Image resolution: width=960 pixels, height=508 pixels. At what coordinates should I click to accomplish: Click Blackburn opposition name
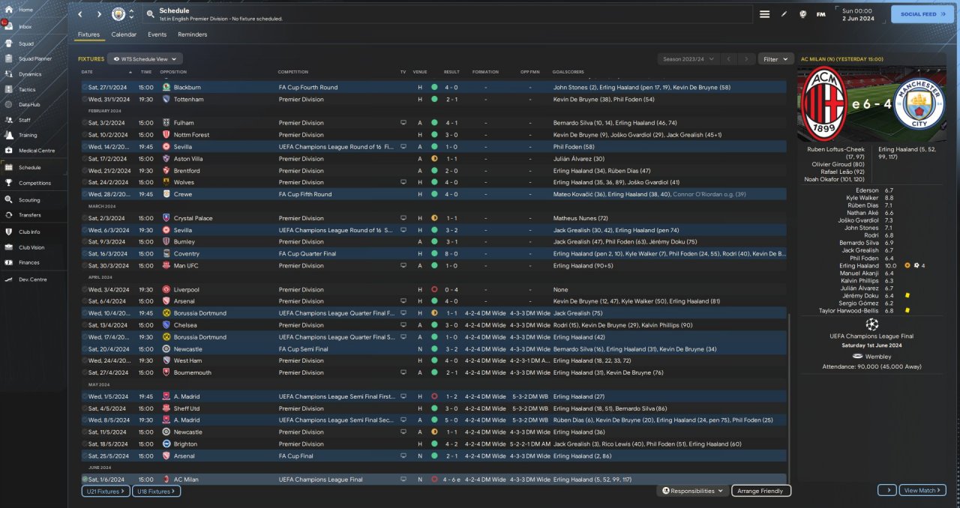click(x=187, y=87)
